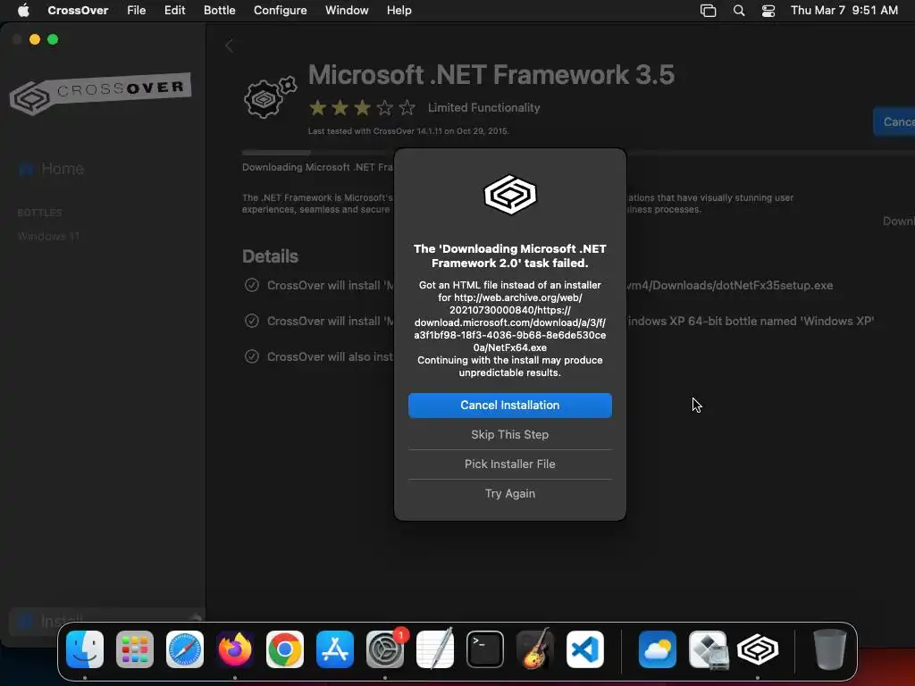Open the Configure menu
Image resolution: width=915 pixels, height=686 pixels.
pos(280,10)
